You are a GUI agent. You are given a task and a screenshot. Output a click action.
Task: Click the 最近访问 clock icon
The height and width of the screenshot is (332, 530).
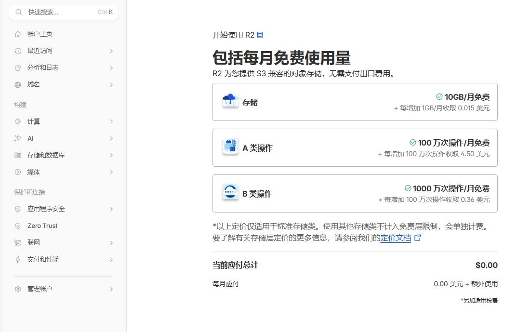18,51
